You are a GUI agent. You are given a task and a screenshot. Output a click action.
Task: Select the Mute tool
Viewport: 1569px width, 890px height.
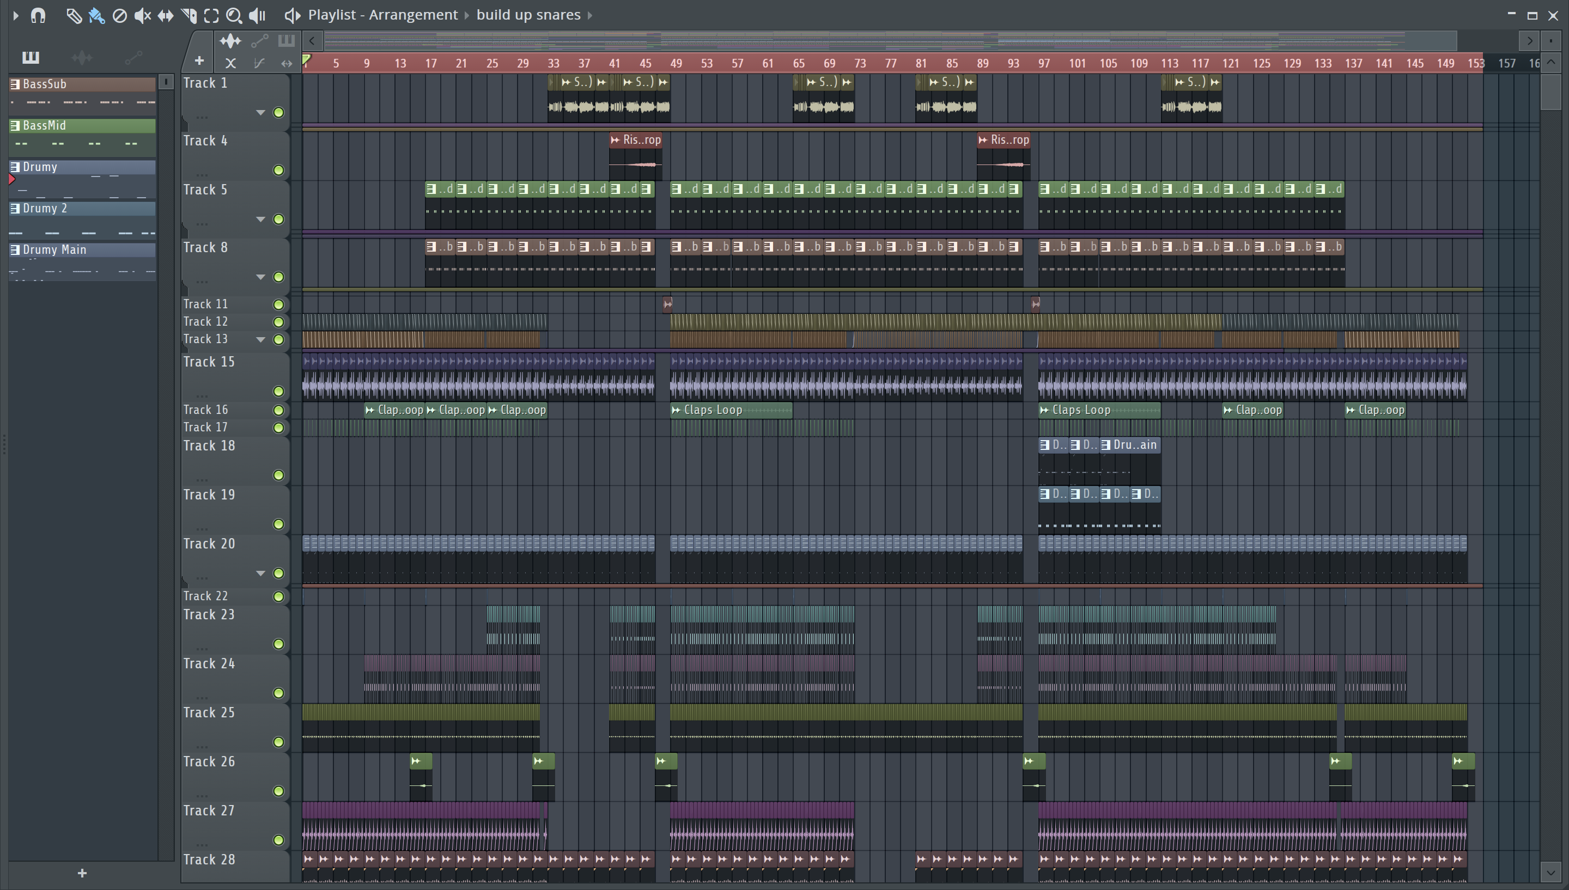pyautogui.click(x=142, y=15)
